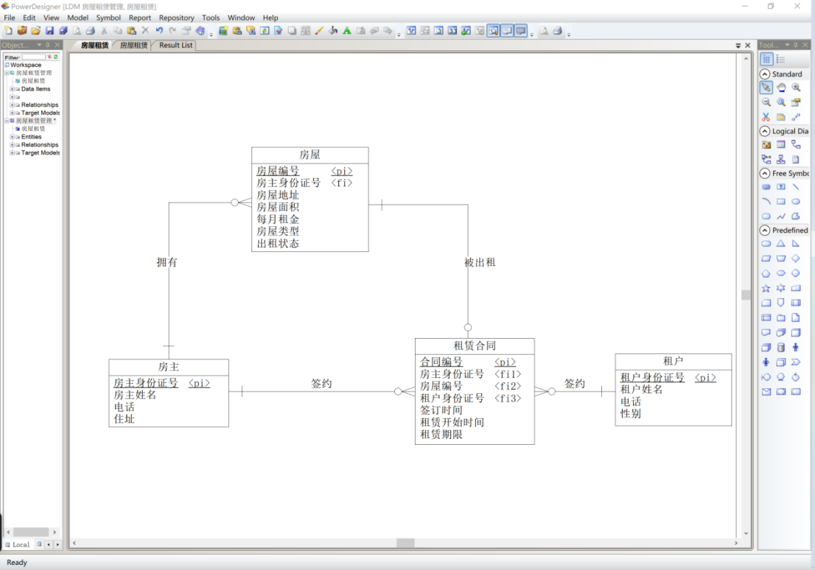Open the Repository menu
This screenshot has width=815, height=570.
pyautogui.click(x=176, y=18)
